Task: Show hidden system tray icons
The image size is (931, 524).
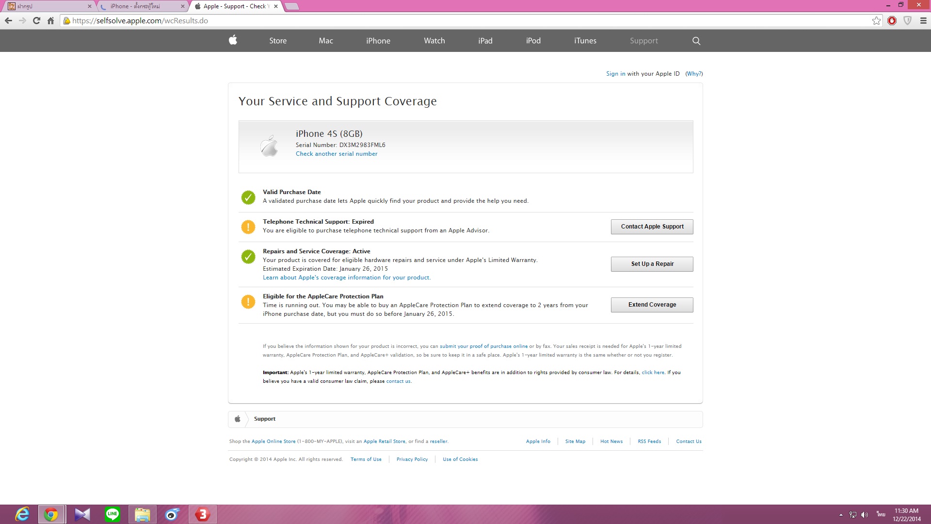Action: pos(841,514)
